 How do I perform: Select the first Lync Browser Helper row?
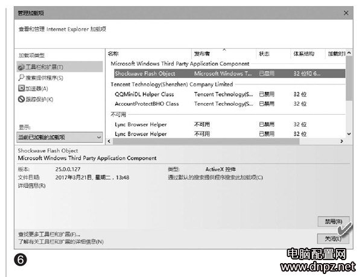(229, 124)
